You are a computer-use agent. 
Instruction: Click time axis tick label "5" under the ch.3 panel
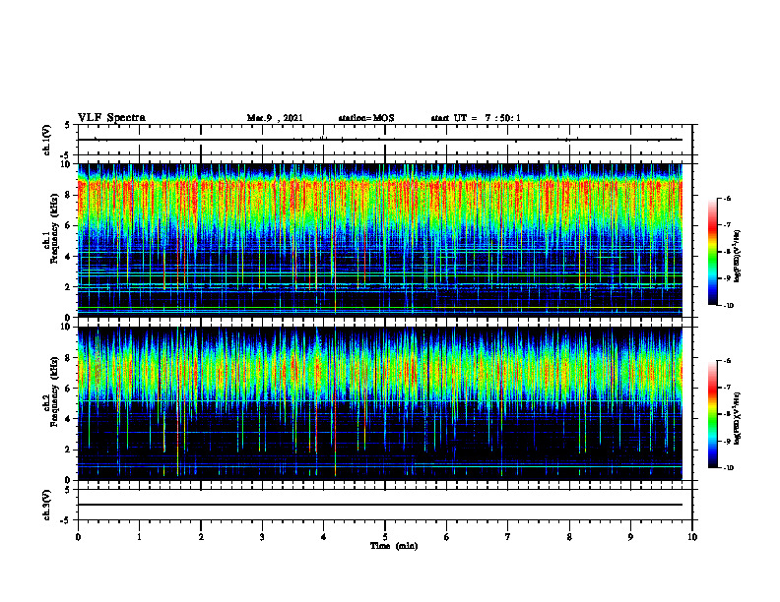pyautogui.click(x=385, y=537)
